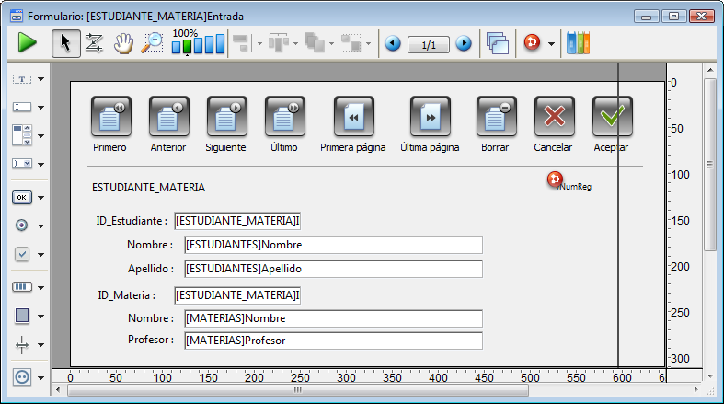Screen dimensions: 724x404
Task: Click the green Run form button
Action: 27,43
